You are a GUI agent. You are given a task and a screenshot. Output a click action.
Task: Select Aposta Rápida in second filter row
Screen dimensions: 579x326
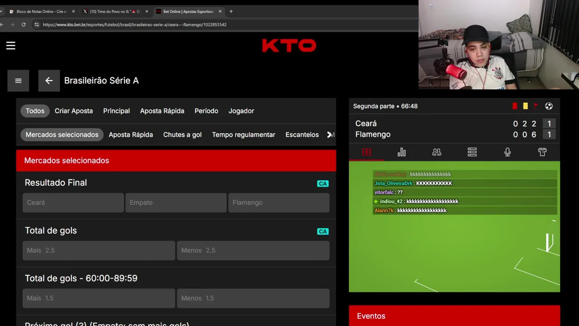pyautogui.click(x=131, y=134)
